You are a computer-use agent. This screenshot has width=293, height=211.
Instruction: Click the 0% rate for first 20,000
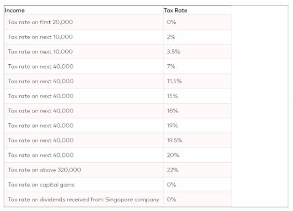tap(171, 22)
